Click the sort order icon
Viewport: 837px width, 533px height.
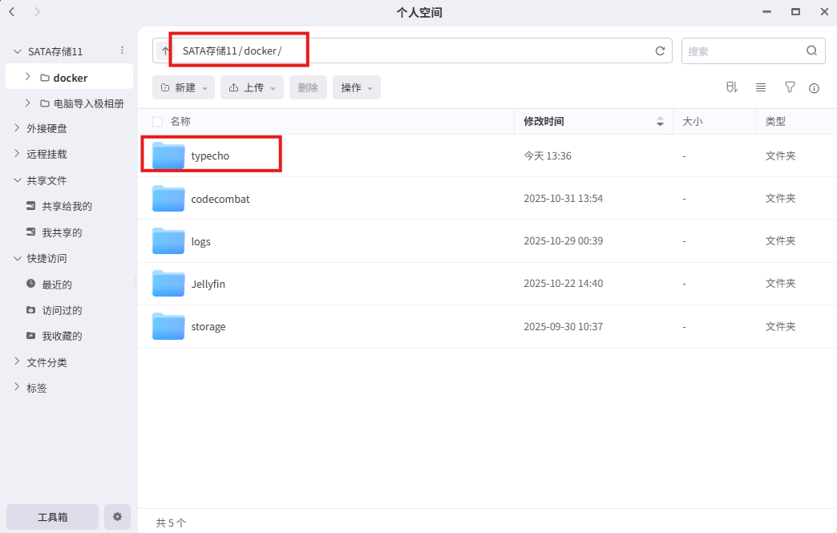732,87
